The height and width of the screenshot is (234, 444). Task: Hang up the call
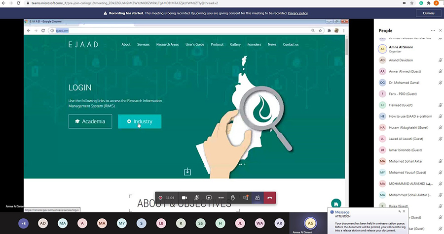(x=270, y=198)
